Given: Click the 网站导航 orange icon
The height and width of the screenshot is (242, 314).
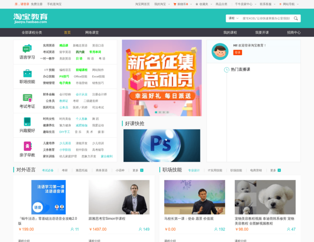Looking at the screenshot, I should point(280,4).
